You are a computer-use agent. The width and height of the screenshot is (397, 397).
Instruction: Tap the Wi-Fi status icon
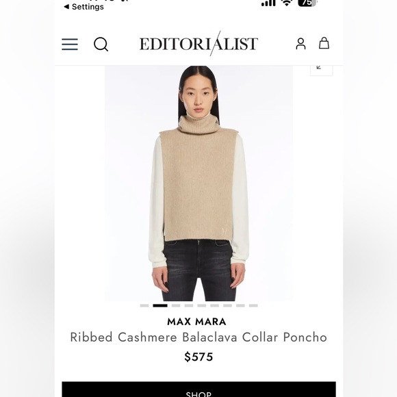[287, 3]
